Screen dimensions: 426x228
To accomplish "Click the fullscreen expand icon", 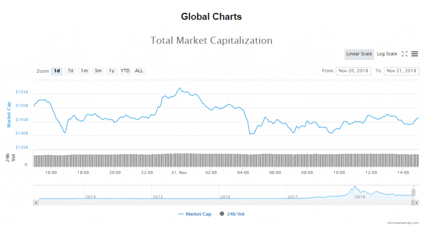I will pyautogui.click(x=404, y=54).
